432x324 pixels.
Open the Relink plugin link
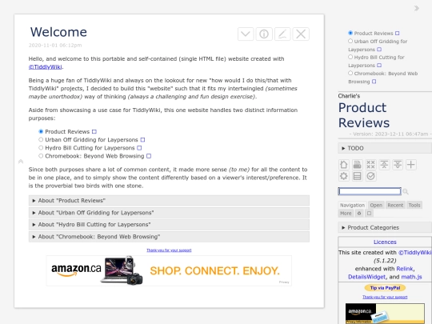click(x=405, y=269)
